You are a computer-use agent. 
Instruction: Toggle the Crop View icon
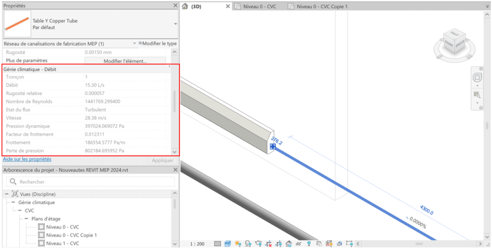(x=269, y=244)
